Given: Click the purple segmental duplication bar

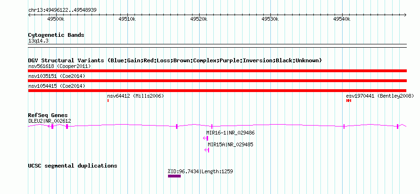Looking at the screenshot, I should [x=175, y=176].
